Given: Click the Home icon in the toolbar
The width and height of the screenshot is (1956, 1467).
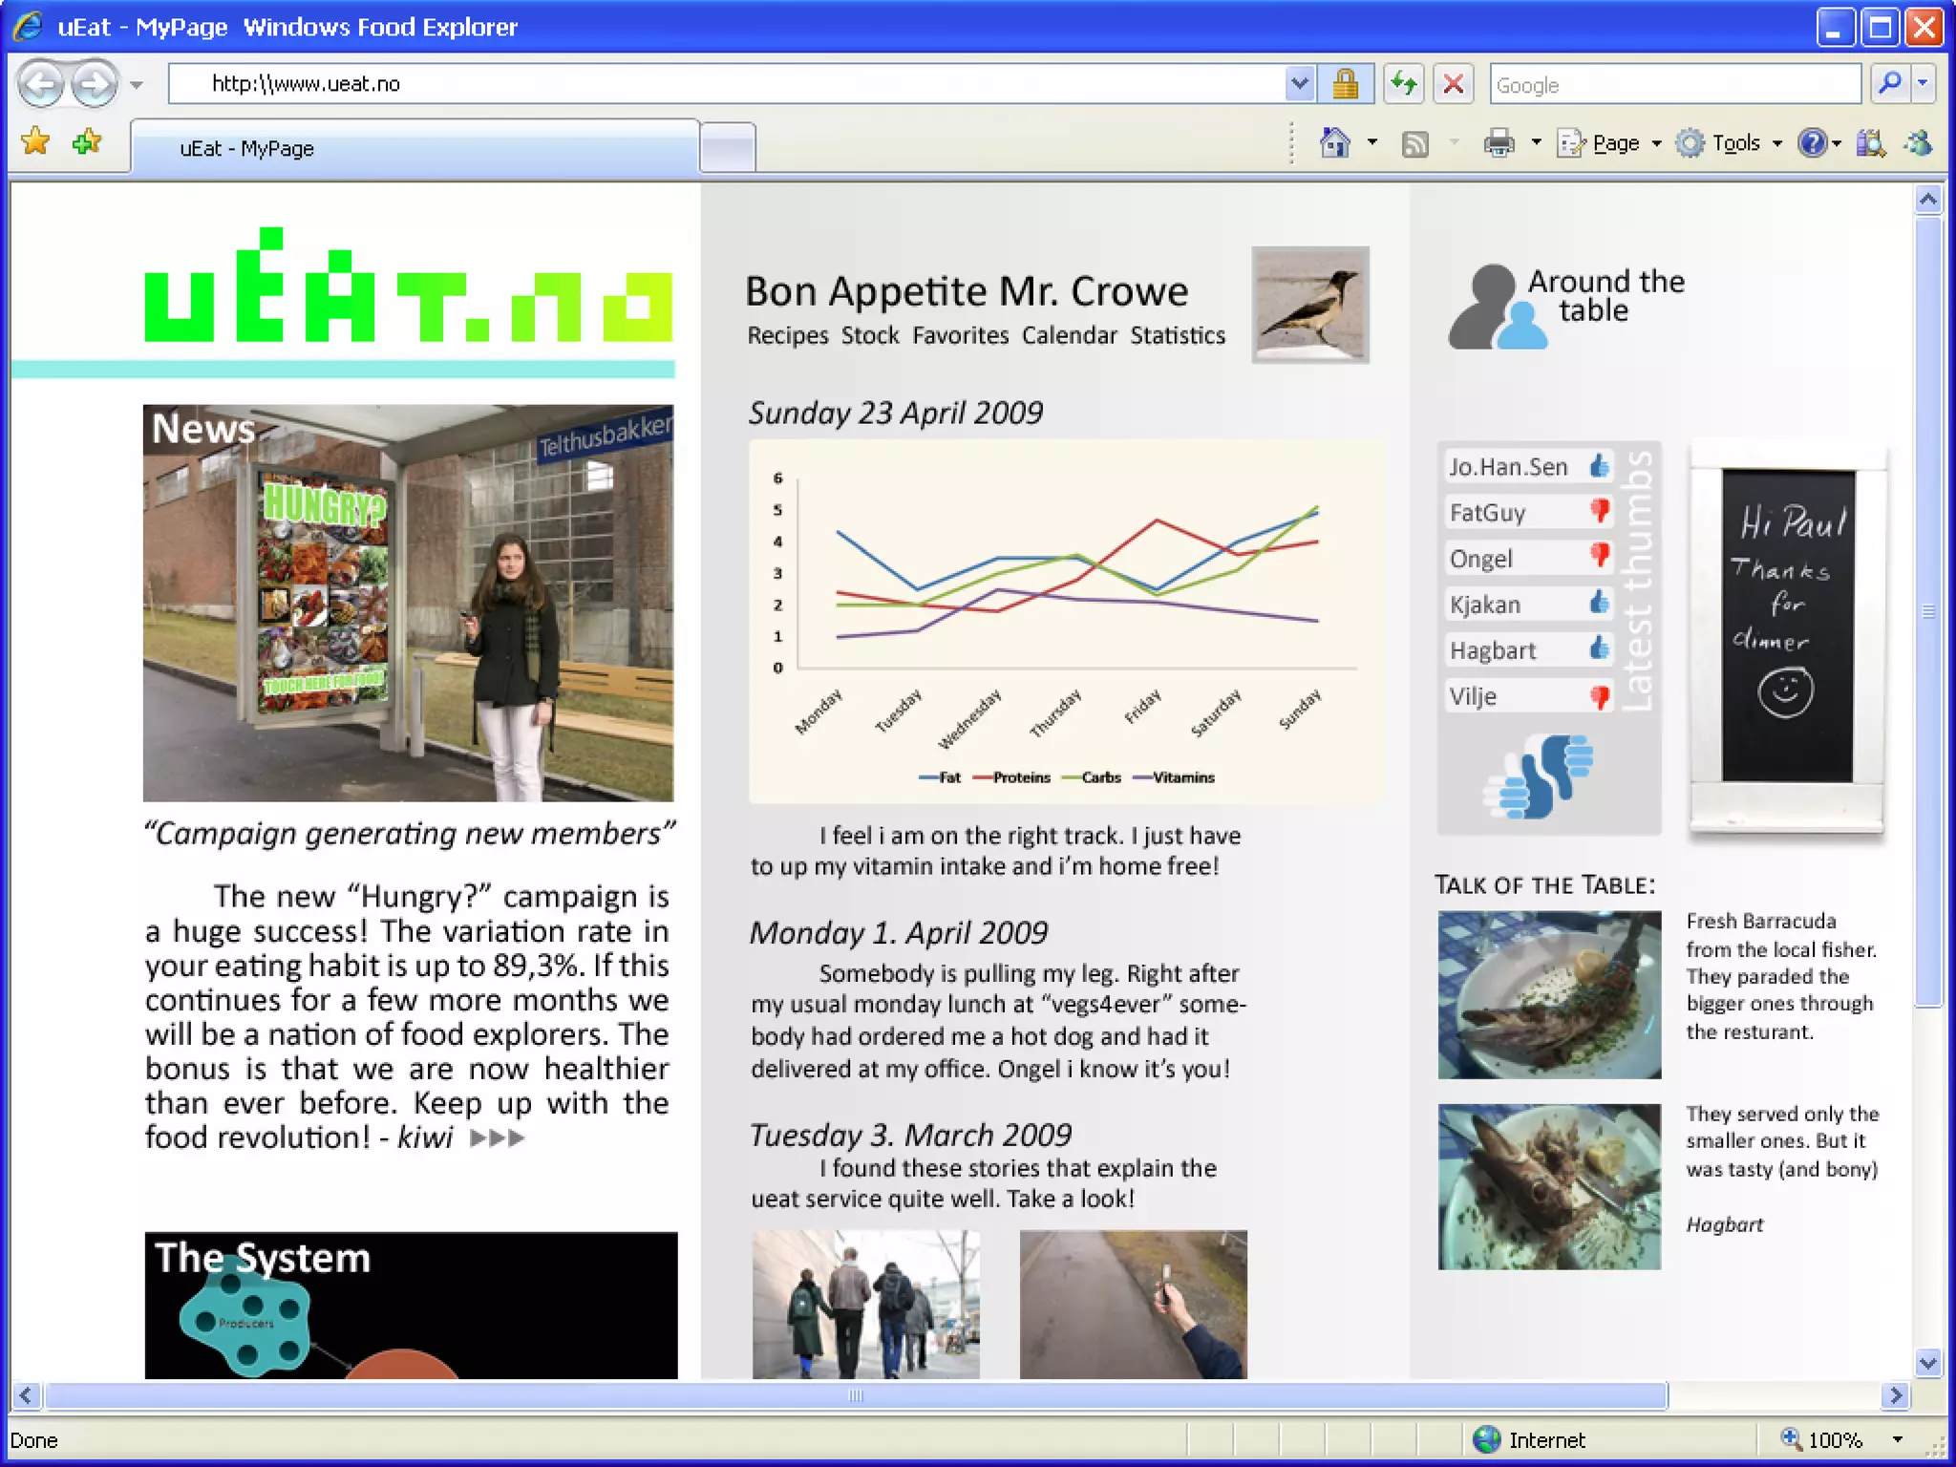Looking at the screenshot, I should point(1334,143).
